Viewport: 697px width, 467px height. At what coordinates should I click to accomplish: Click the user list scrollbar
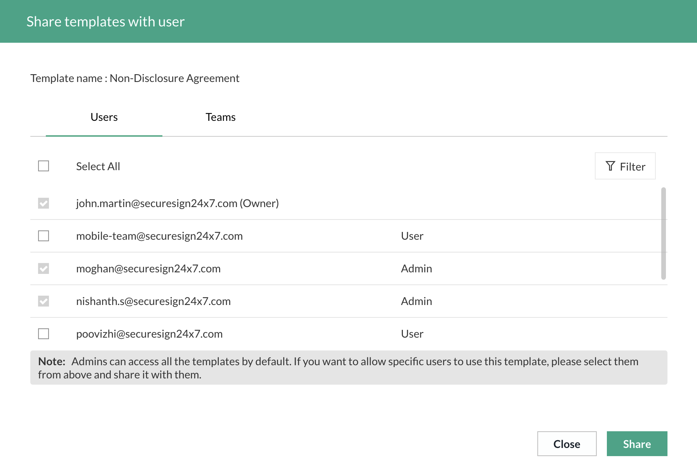pos(663,233)
